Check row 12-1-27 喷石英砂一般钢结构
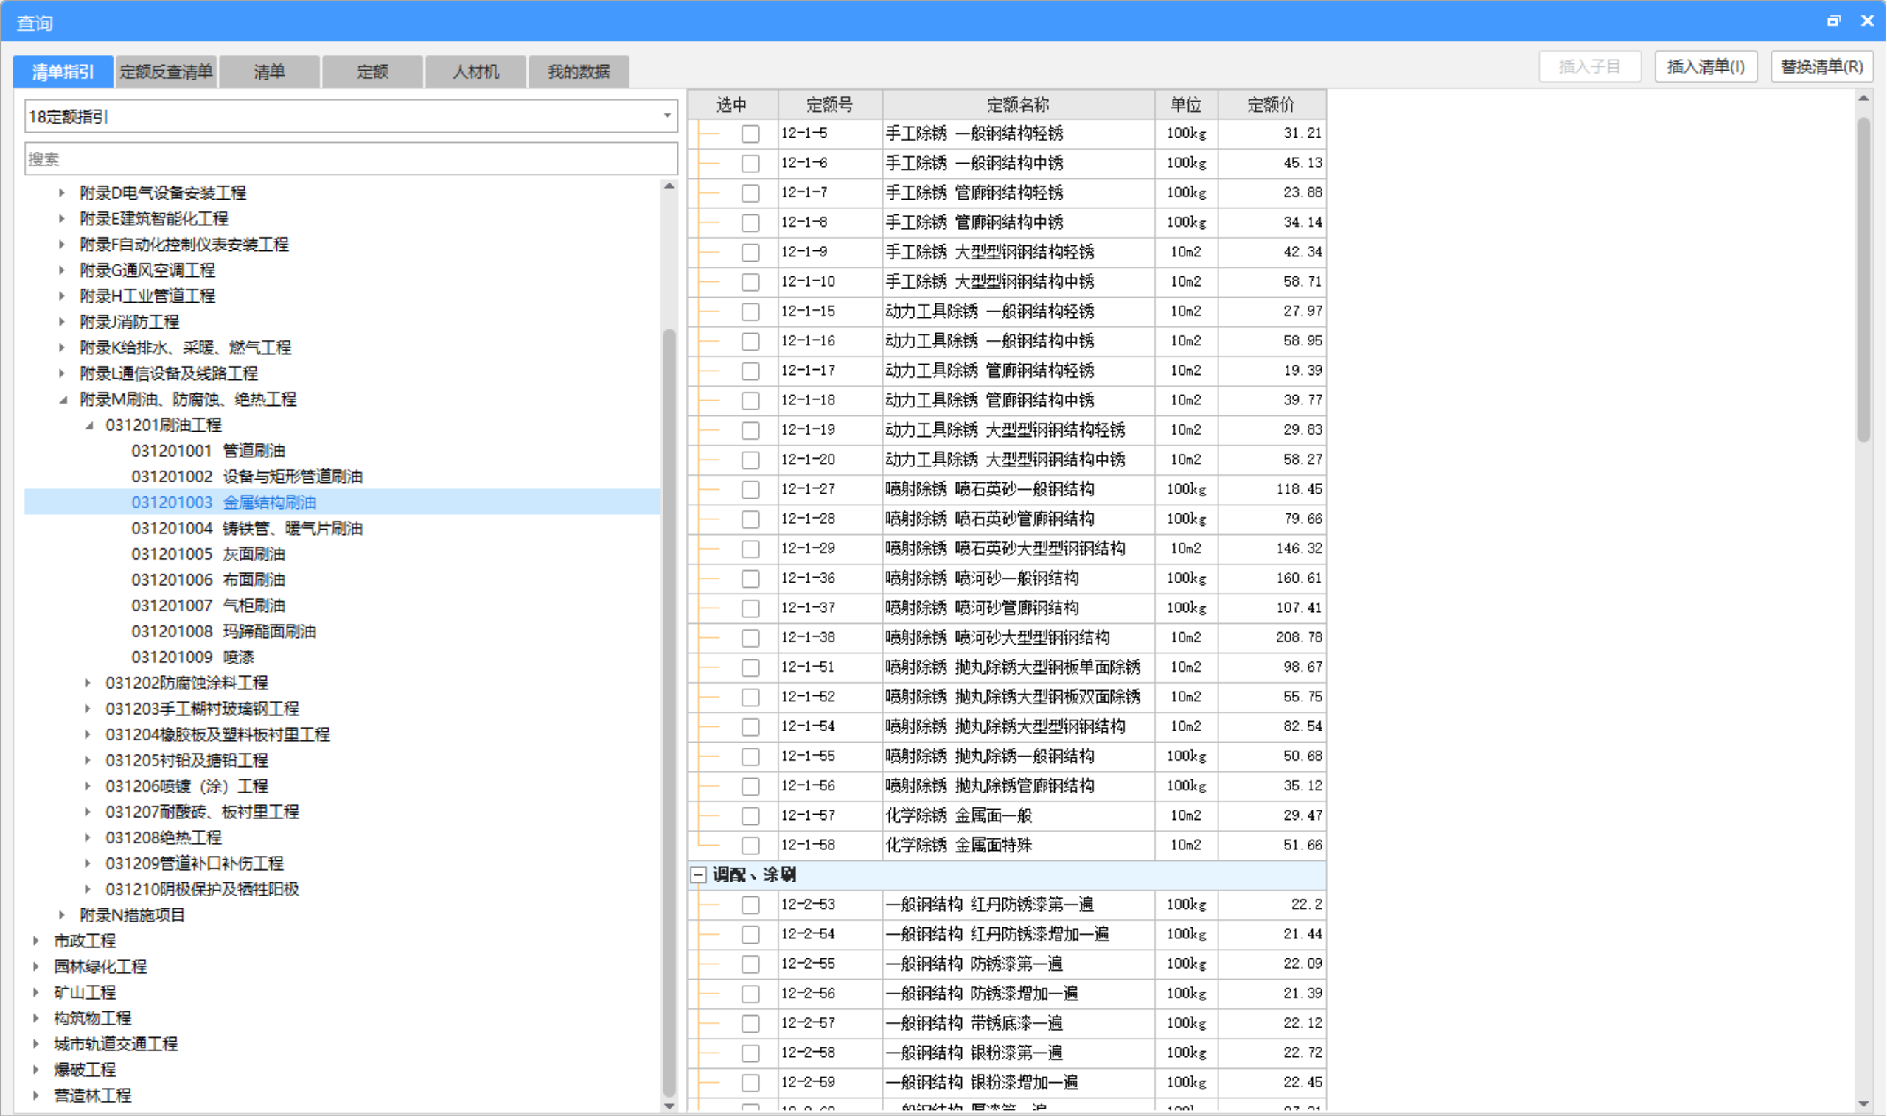1887x1116 pixels. 750,490
